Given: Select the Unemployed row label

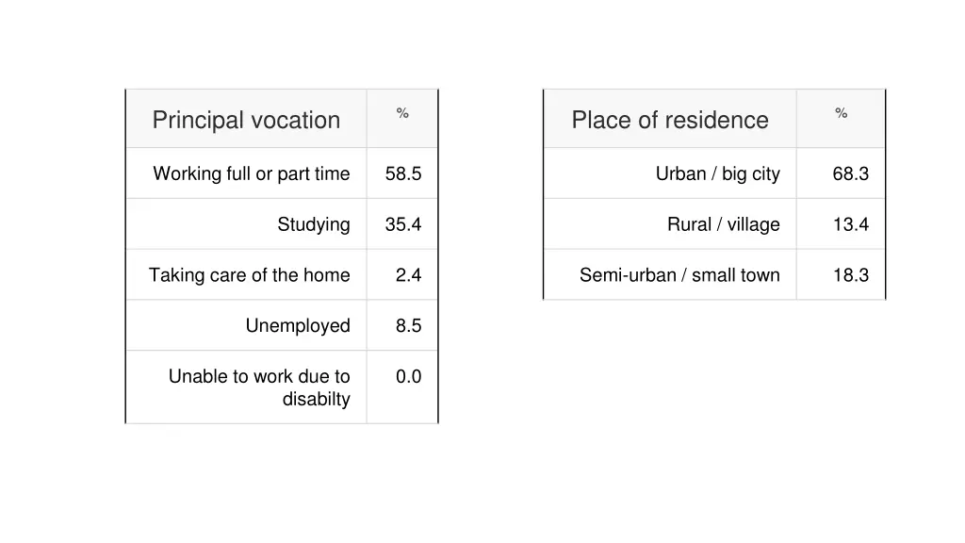Looking at the screenshot, I should 298,325.
